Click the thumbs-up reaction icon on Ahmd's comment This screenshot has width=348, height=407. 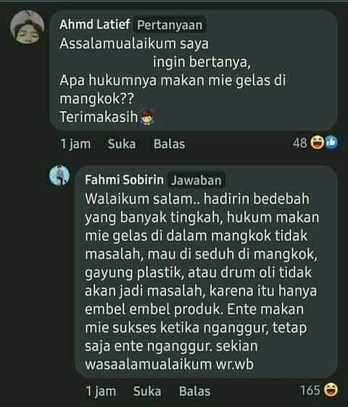tap(331, 142)
